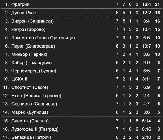
Task: Click Янтра (Габрово) in the standings
Action: click(x=28, y=29)
